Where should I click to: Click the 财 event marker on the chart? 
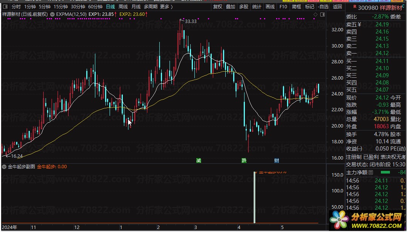point(277,160)
